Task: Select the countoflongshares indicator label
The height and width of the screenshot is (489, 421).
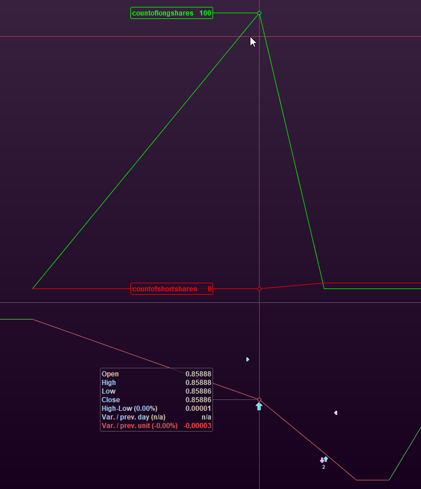Action: (x=172, y=13)
